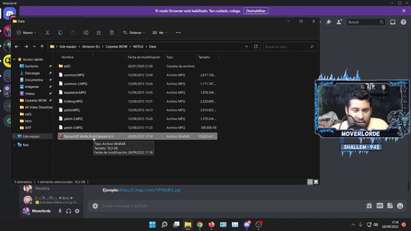The width and height of the screenshot is (411, 231).
Task: Select Documentos in quick access
Action: (x=34, y=80)
